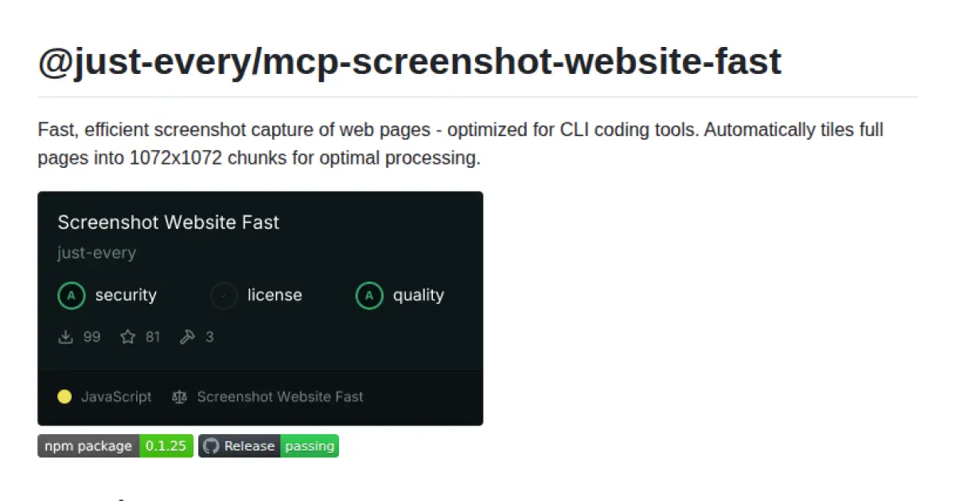The height and width of the screenshot is (501, 955).
Task: Select the star icon next to 81
Action: coord(127,336)
